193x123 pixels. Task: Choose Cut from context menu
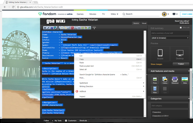point(110,56)
